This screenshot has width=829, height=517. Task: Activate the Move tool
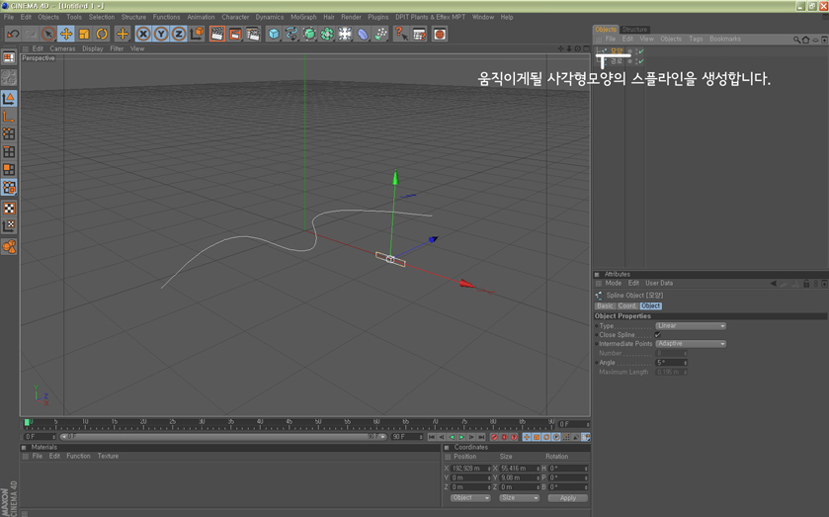click(x=66, y=35)
